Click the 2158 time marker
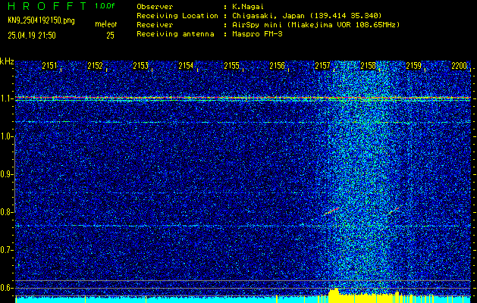This screenshot has width=477, height=303. 368,66
